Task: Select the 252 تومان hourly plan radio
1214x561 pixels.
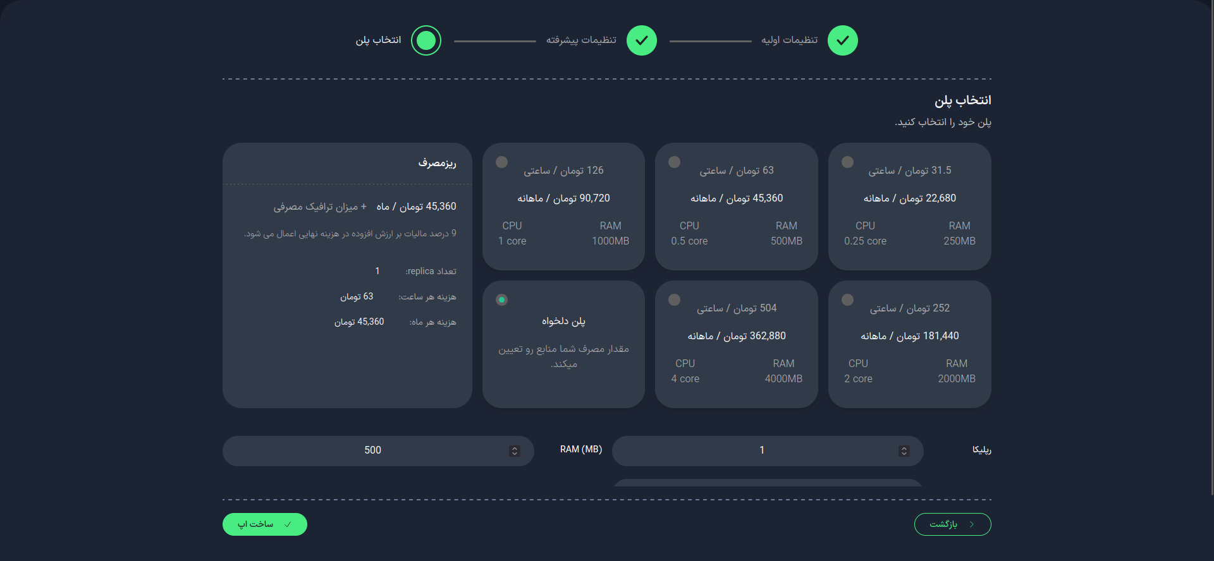Action: [848, 299]
